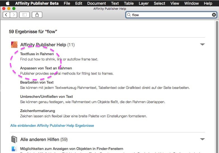Open the Affinity Publisher Beta menu

[37, 3]
